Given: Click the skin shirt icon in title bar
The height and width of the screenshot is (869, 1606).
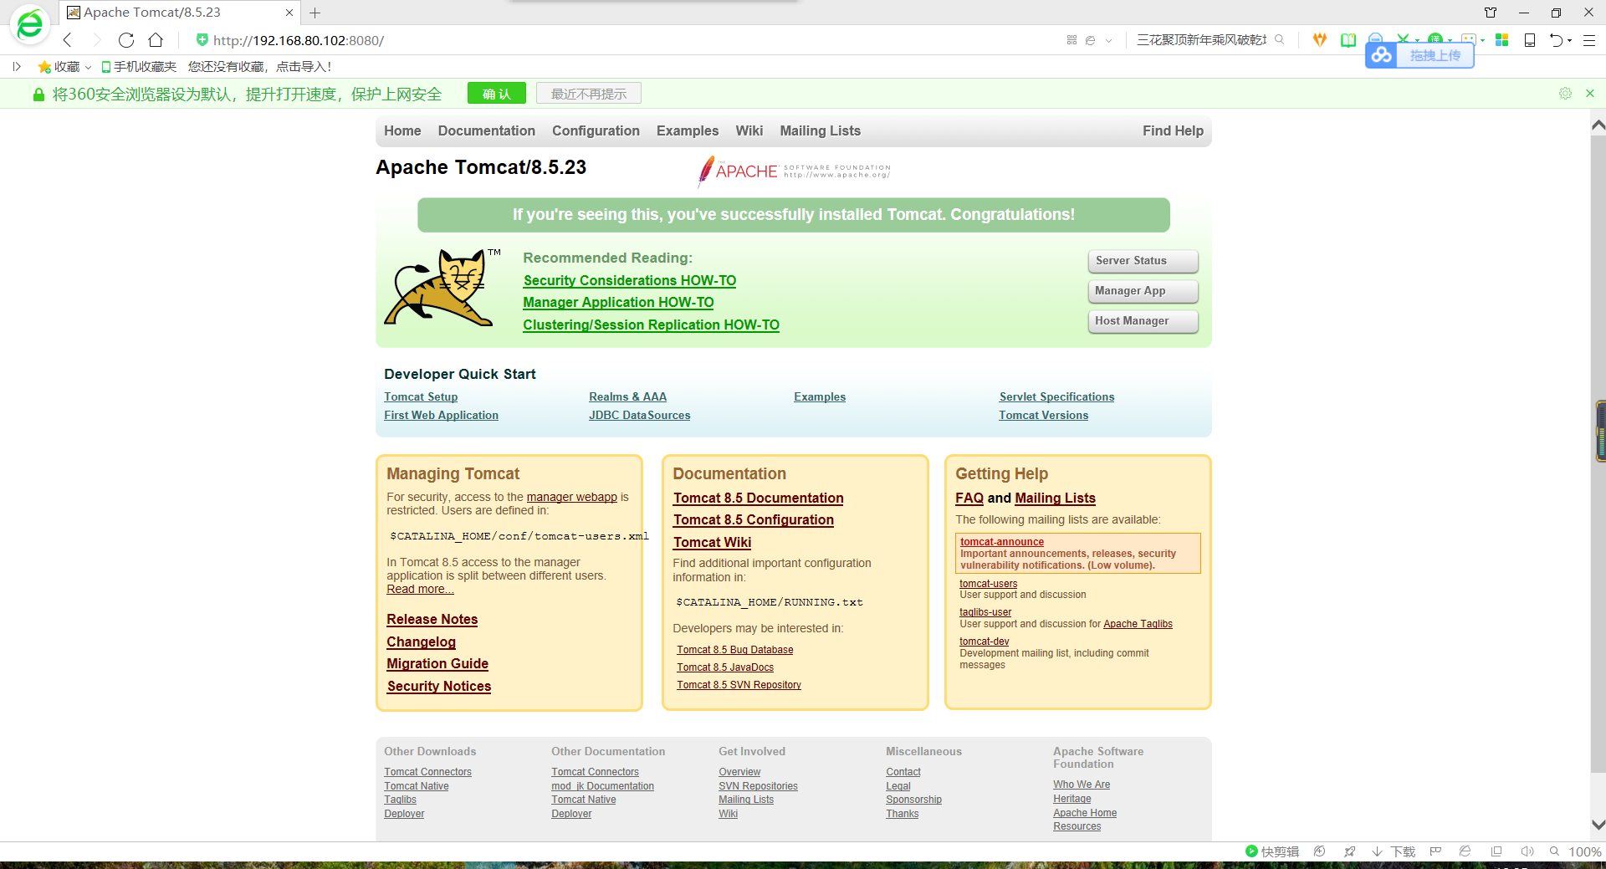Looking at the screenshot, I should pyautogui.click(x=1491, y=13).
